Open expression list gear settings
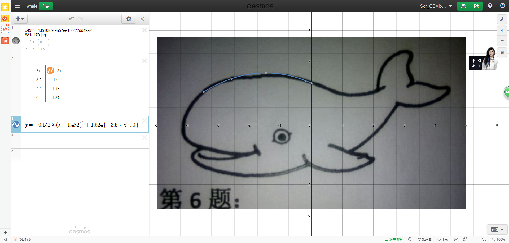 tap(129, 19)
